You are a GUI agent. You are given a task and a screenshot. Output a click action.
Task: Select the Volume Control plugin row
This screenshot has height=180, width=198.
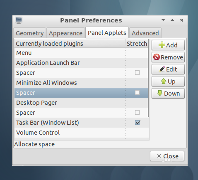pos(81,133)
